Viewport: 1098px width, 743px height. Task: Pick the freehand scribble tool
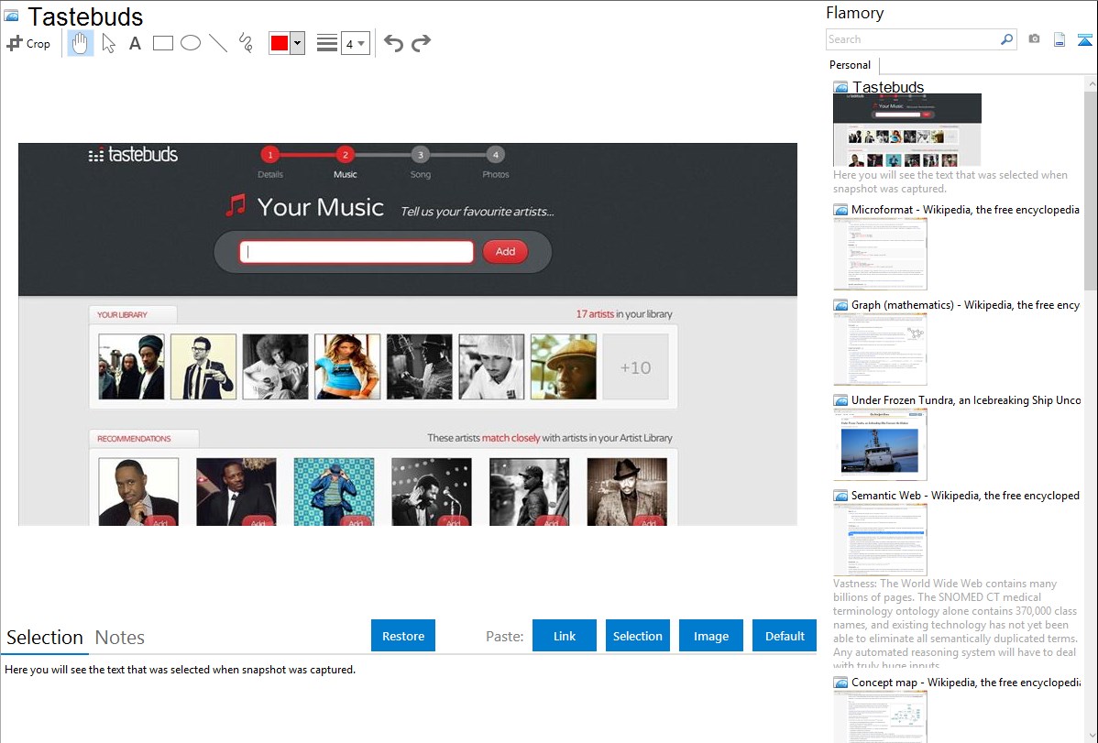coord(246,43)
